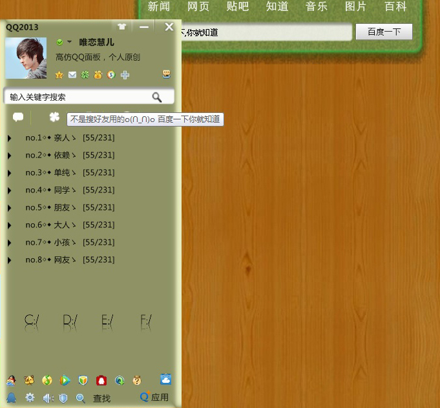Click the 唯恋慧儿 username
Viewport: 440px width, 408px height.
click(96, 42)
